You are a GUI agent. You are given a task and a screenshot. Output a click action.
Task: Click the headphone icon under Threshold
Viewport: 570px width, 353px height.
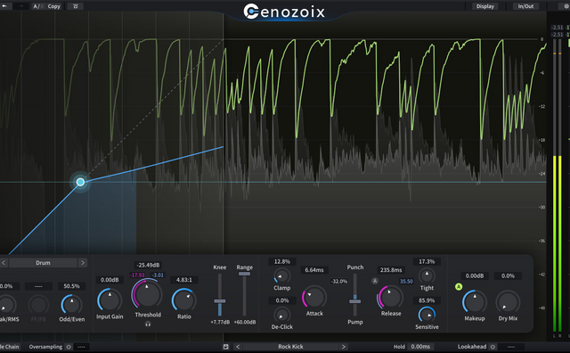(x=148, y=324)
